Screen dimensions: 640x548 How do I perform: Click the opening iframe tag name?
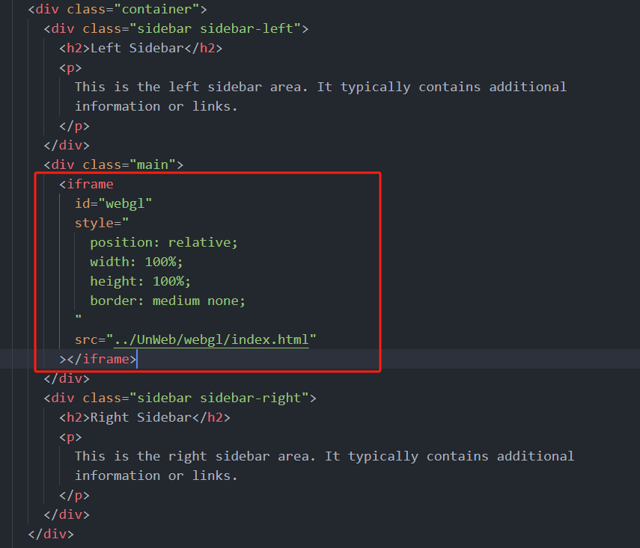coord(90,184)
